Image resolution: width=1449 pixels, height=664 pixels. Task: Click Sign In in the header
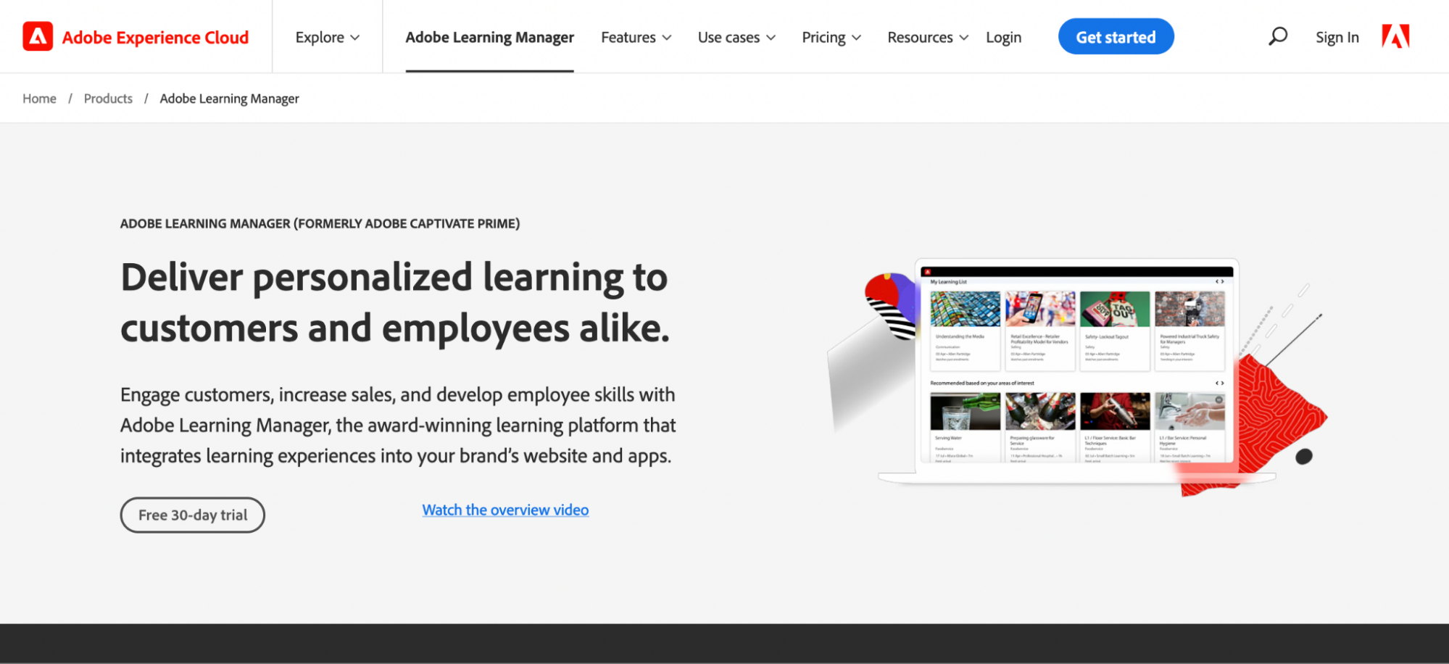pyautogui.click(x=1337, y=37)
